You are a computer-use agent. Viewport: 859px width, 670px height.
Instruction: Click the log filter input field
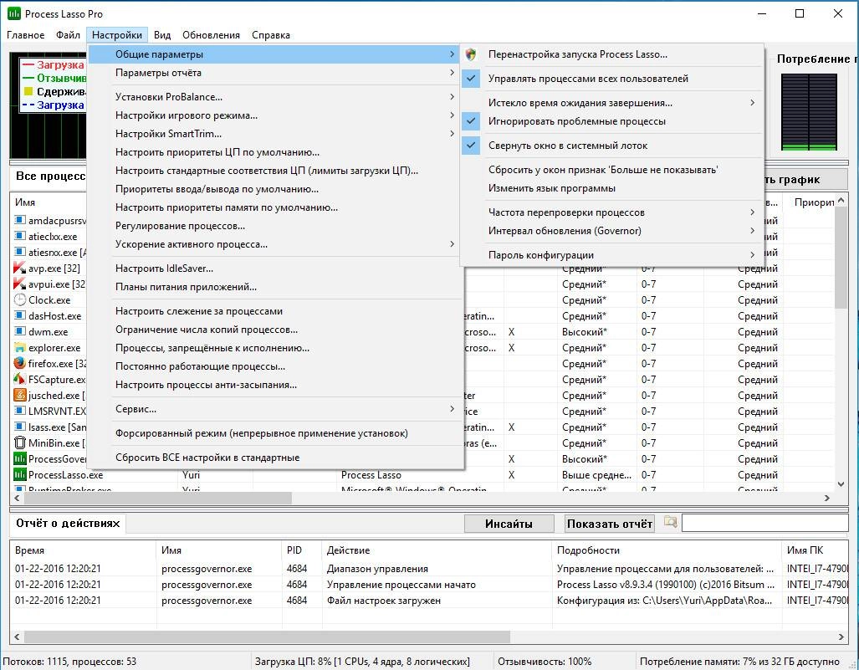tap(764, 523)
